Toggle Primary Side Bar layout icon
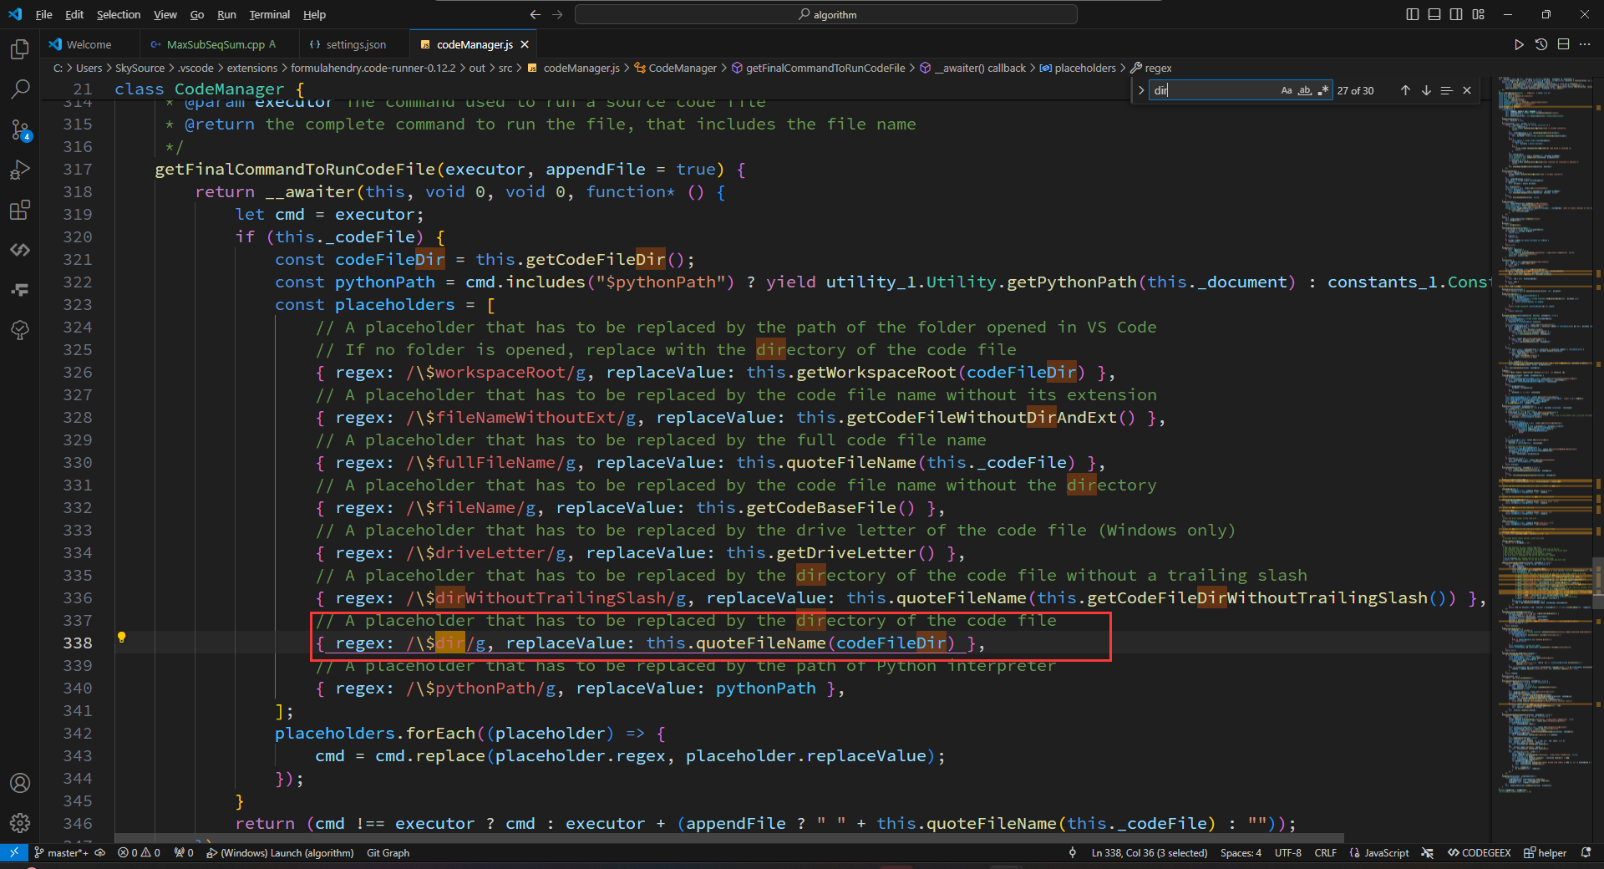 [x=1413, y=14]
